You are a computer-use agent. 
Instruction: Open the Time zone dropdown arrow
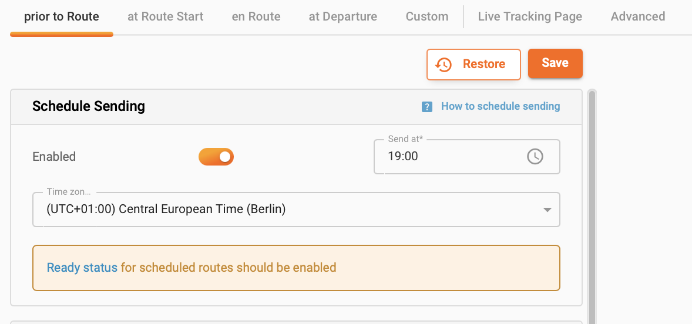point(547,210)
